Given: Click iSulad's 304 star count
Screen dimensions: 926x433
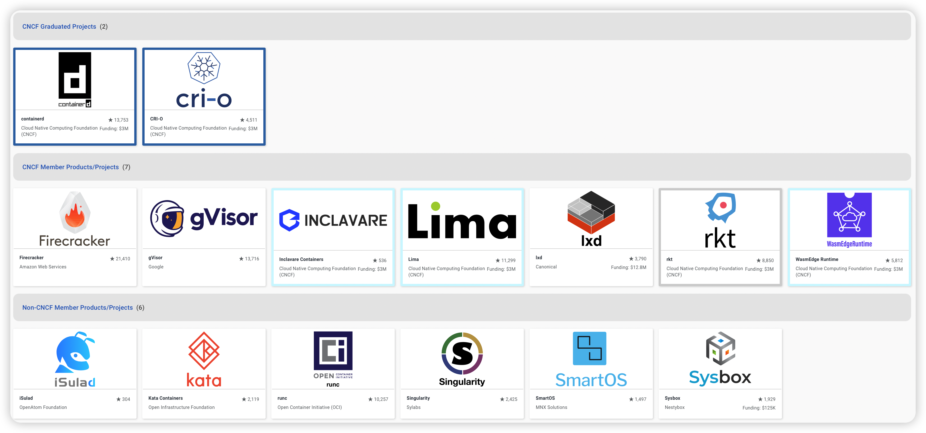Looking at the screenshot, I should click(x=123, y=399).
